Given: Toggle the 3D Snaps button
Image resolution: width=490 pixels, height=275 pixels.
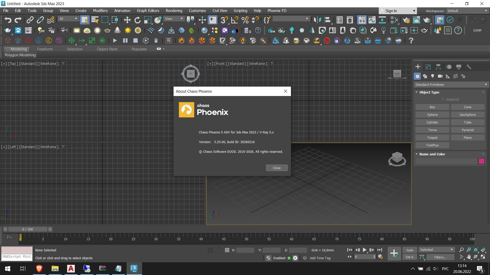Looking at the screenshot, I should pyautogui.click(x=224, y=20).
